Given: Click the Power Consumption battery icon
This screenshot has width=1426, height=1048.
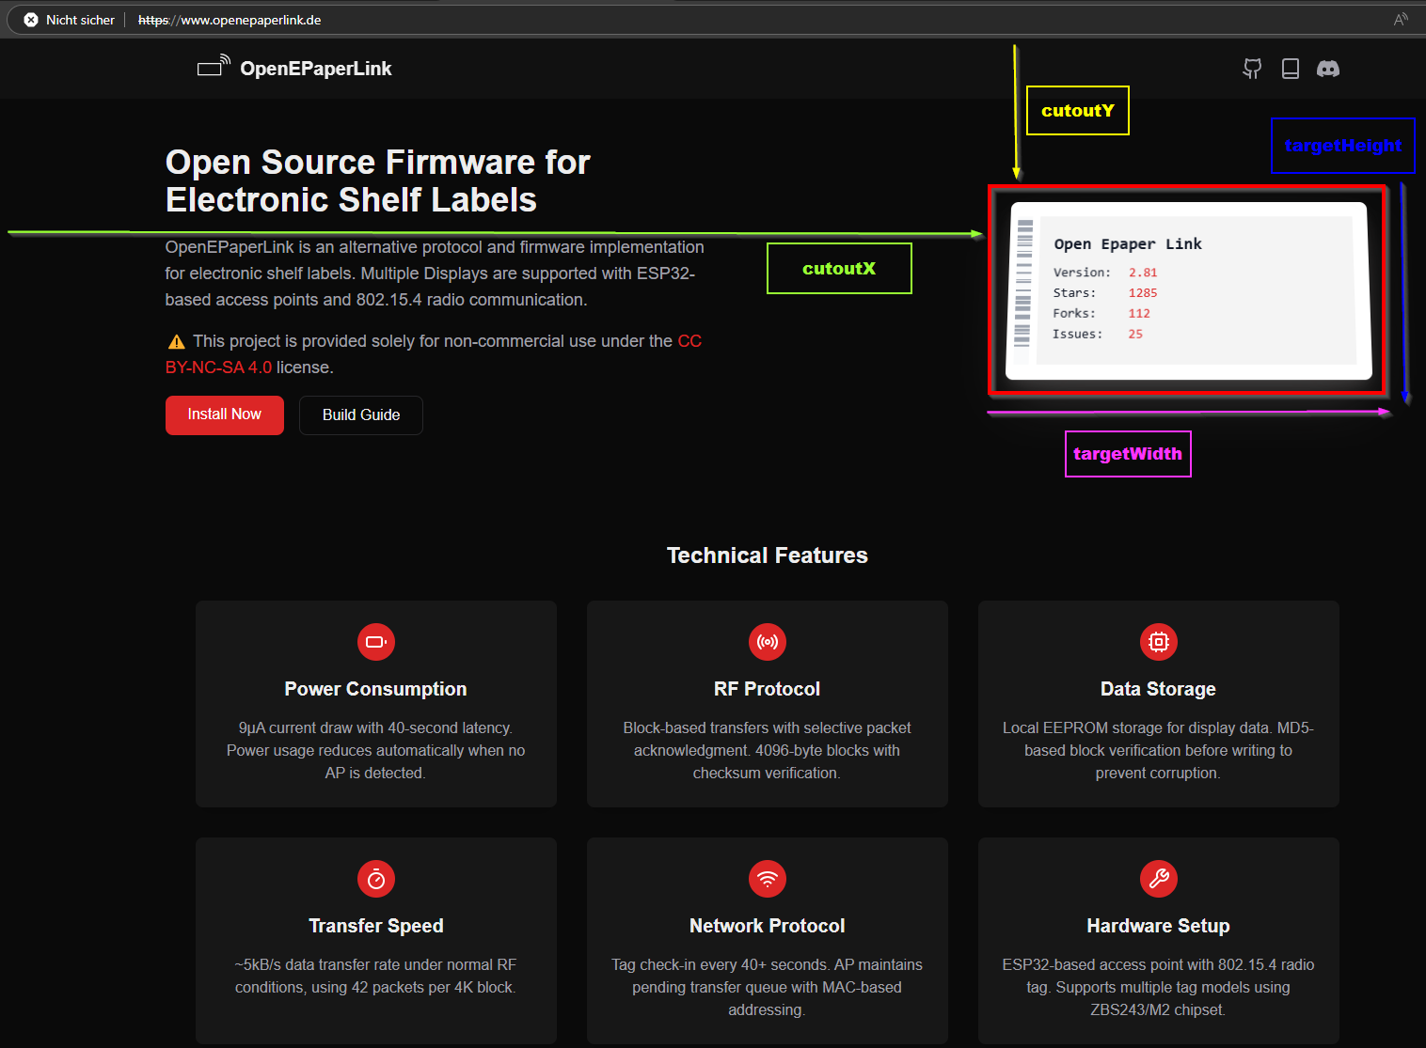Looking at the screenshot, I should pyautogui.click(x=376, y=642).
